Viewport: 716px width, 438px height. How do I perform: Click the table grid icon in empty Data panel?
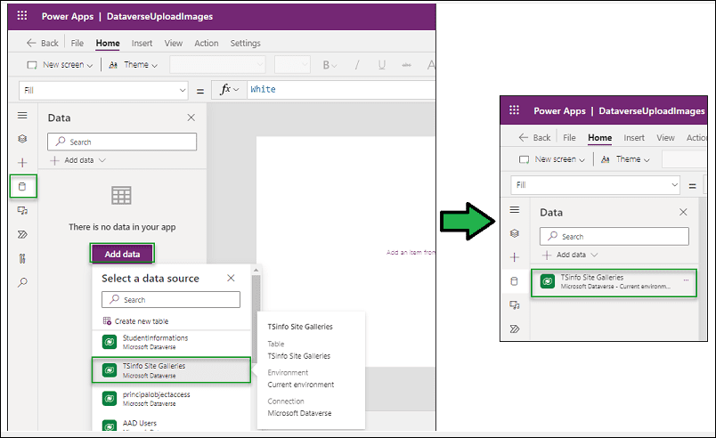(121, 195)
